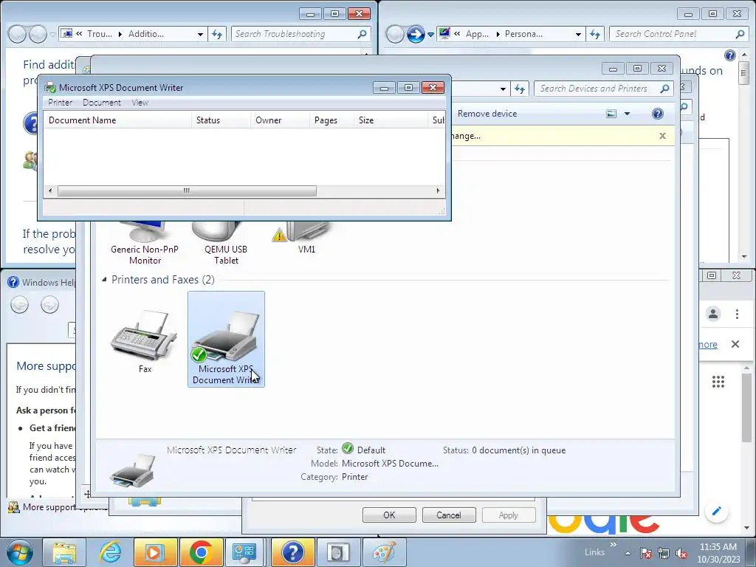Click the Trou... breadcrumb in Troubleshooting window
756x567 pixels.
tap(100, 34)
